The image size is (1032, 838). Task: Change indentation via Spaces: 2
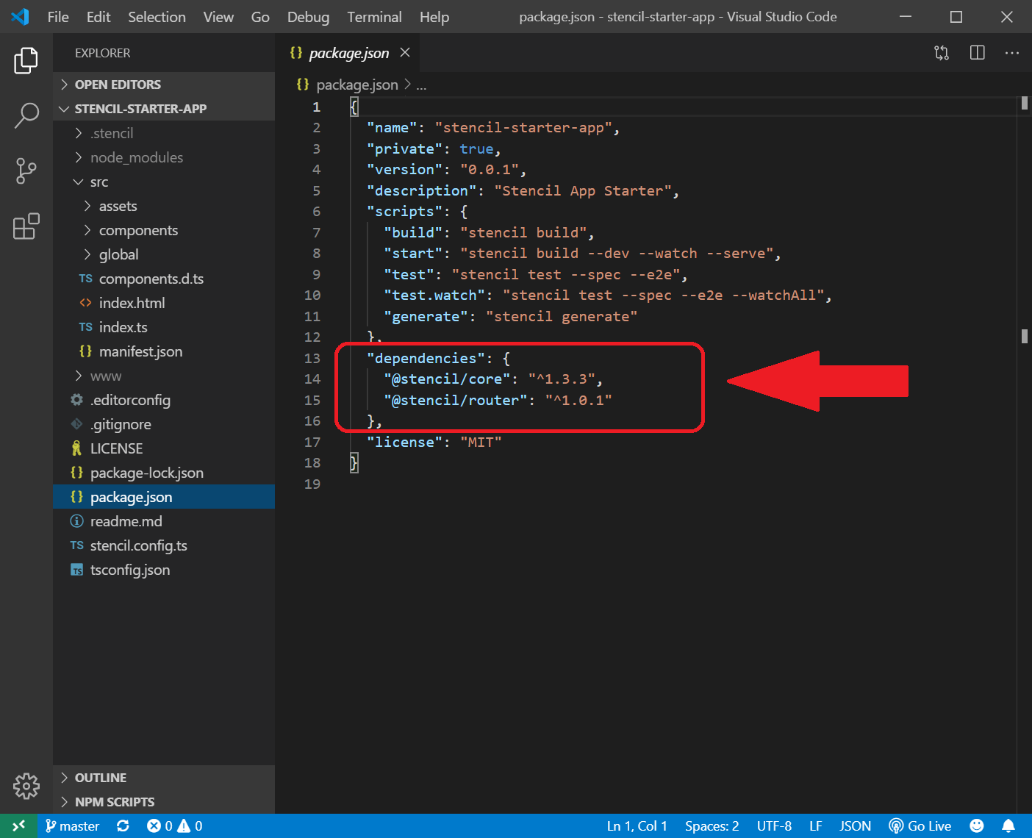pyautogui.click(x=712, y=826)
